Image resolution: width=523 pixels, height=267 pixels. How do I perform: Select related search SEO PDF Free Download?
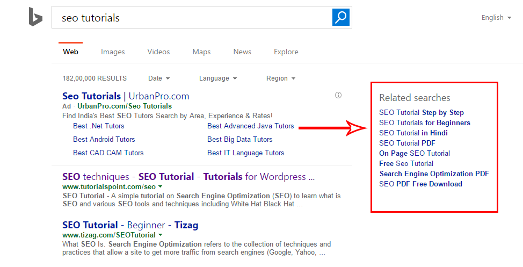pyautogui.click(x=420, y=184)
